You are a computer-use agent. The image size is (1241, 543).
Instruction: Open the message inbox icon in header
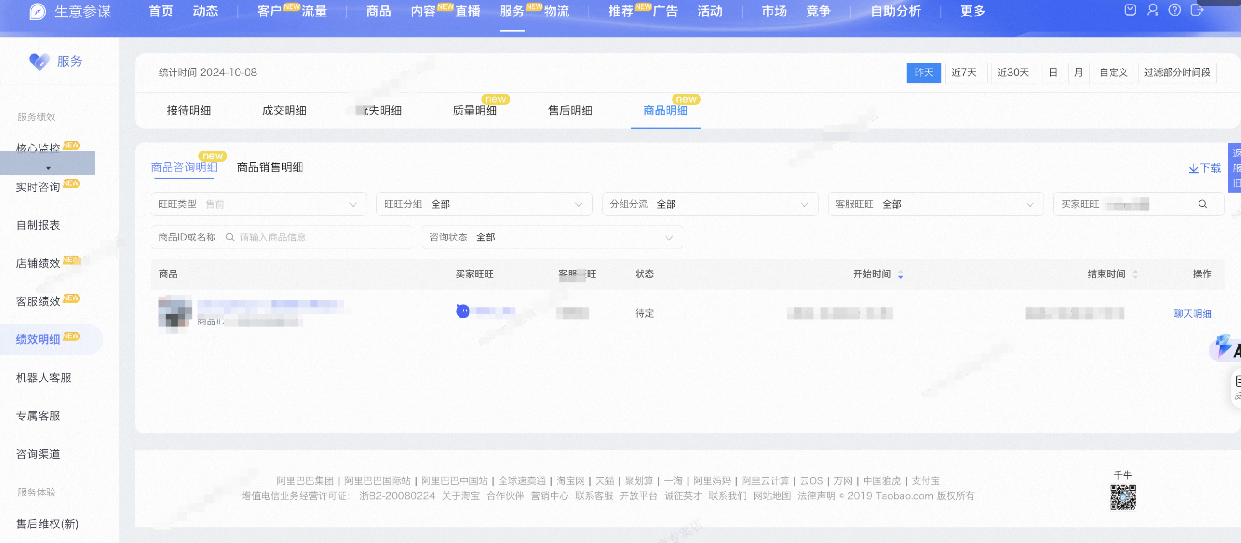point(1130,10)
